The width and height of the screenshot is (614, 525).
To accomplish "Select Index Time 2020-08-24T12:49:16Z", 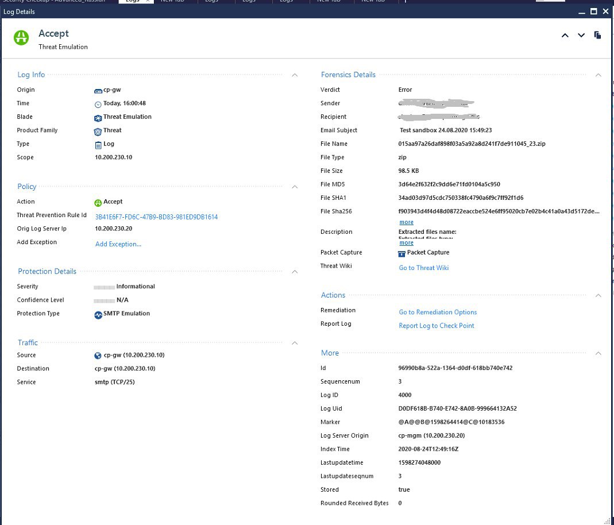I will [428, 449].
